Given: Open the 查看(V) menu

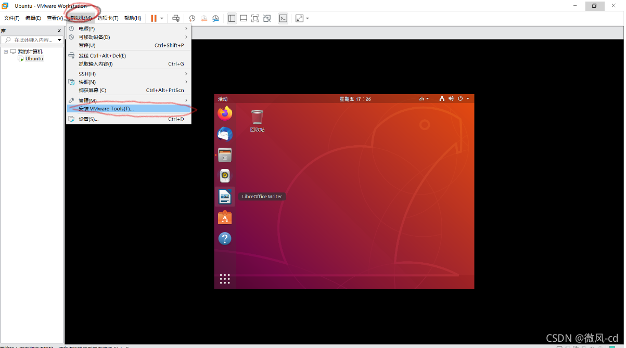Looking at the screenshot, I should coord(55,18).
